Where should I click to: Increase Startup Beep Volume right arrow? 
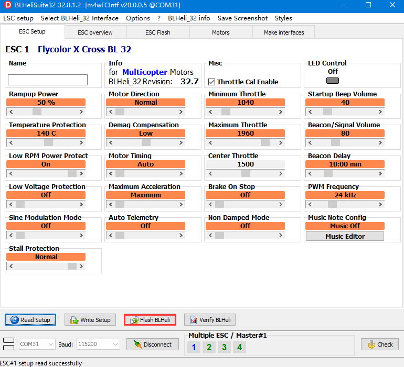(x=380, y=112)
